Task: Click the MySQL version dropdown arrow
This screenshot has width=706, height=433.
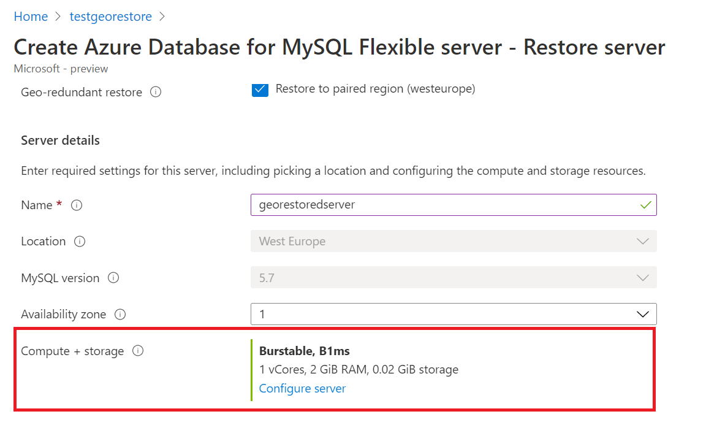Action: 643,278
